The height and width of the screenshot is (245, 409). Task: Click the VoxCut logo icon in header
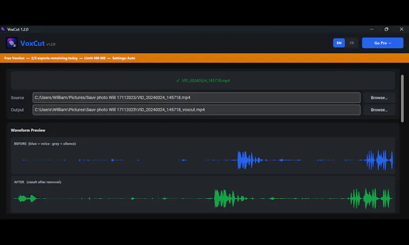point(11,43)
